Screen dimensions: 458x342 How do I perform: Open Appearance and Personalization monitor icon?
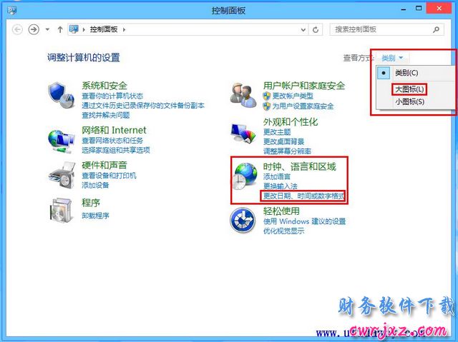(x=243, y=133)
